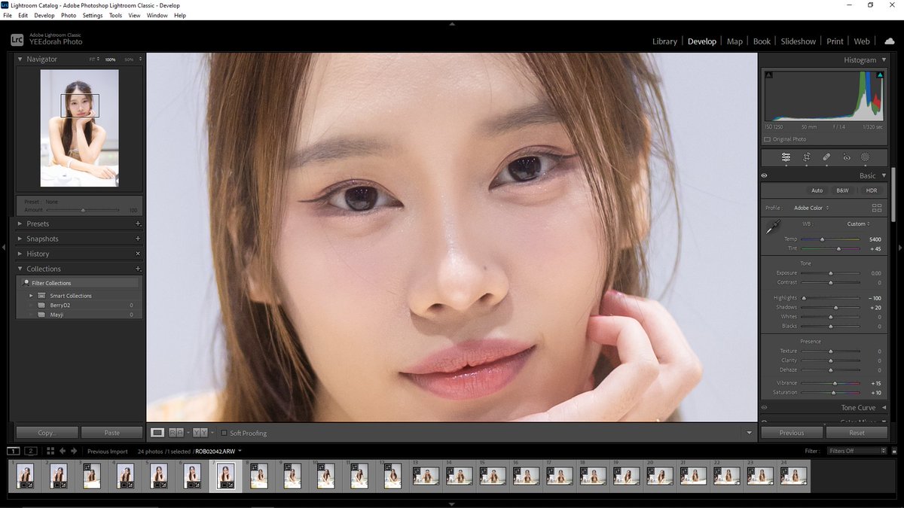904x508 pixels.
Task: Pick the White Balance eyedropper
Action: (x=772, y=227)
